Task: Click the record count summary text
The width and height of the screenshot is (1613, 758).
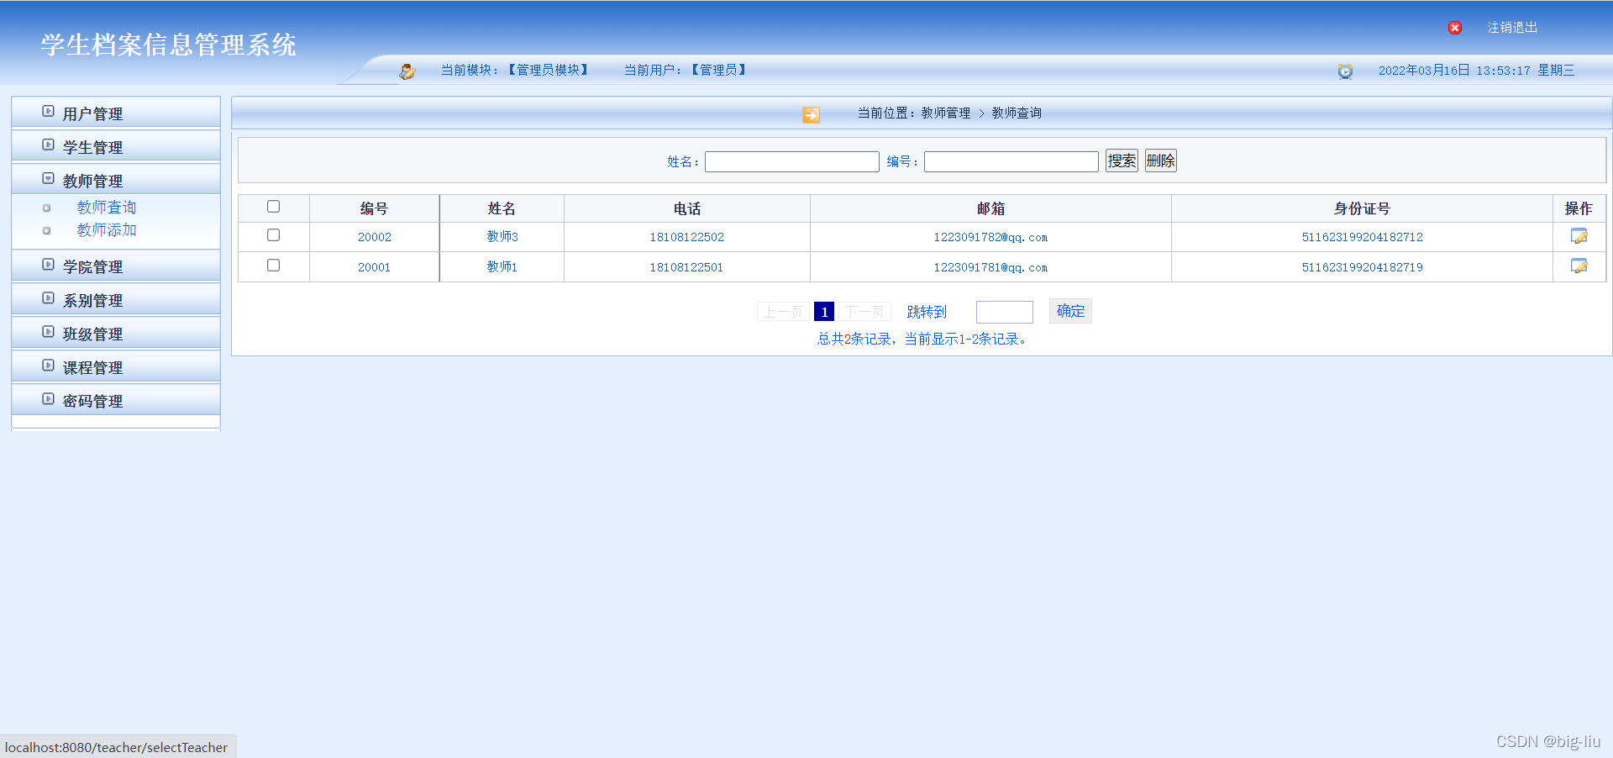Action: point(922,339)
